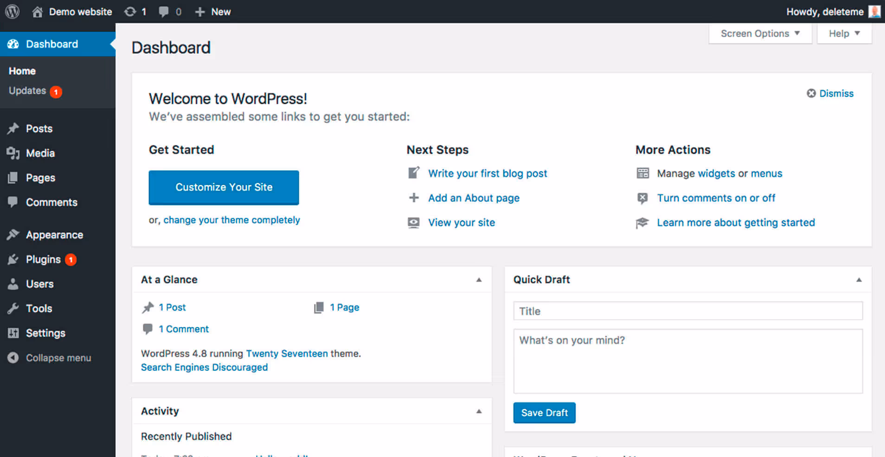Click the Users person icon in sidebar
Screen dimensions: 885x457
tap(13, 284)
